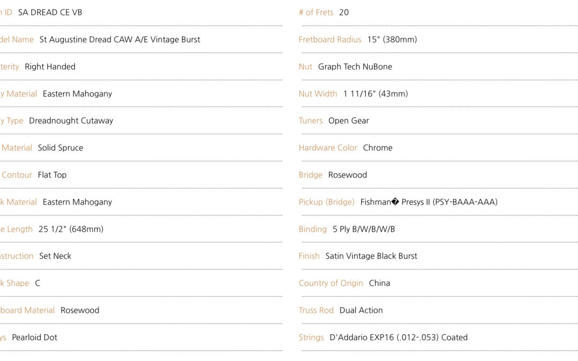
Task: Click the '# of Frets' spec label
Action: point(316,12)
